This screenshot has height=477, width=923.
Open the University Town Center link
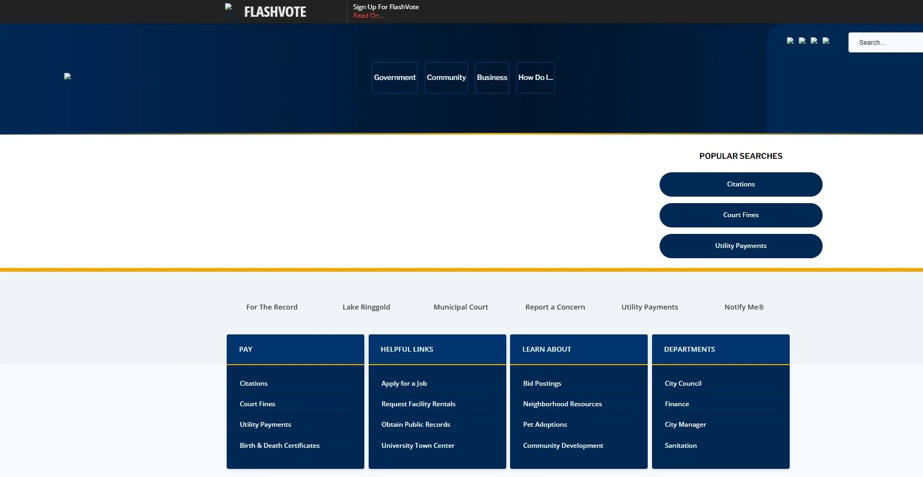pos(418,446)
